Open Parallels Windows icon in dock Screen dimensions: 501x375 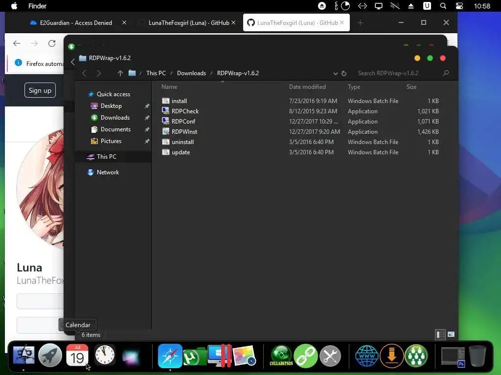pyautogui.click(x=219, y=355)
